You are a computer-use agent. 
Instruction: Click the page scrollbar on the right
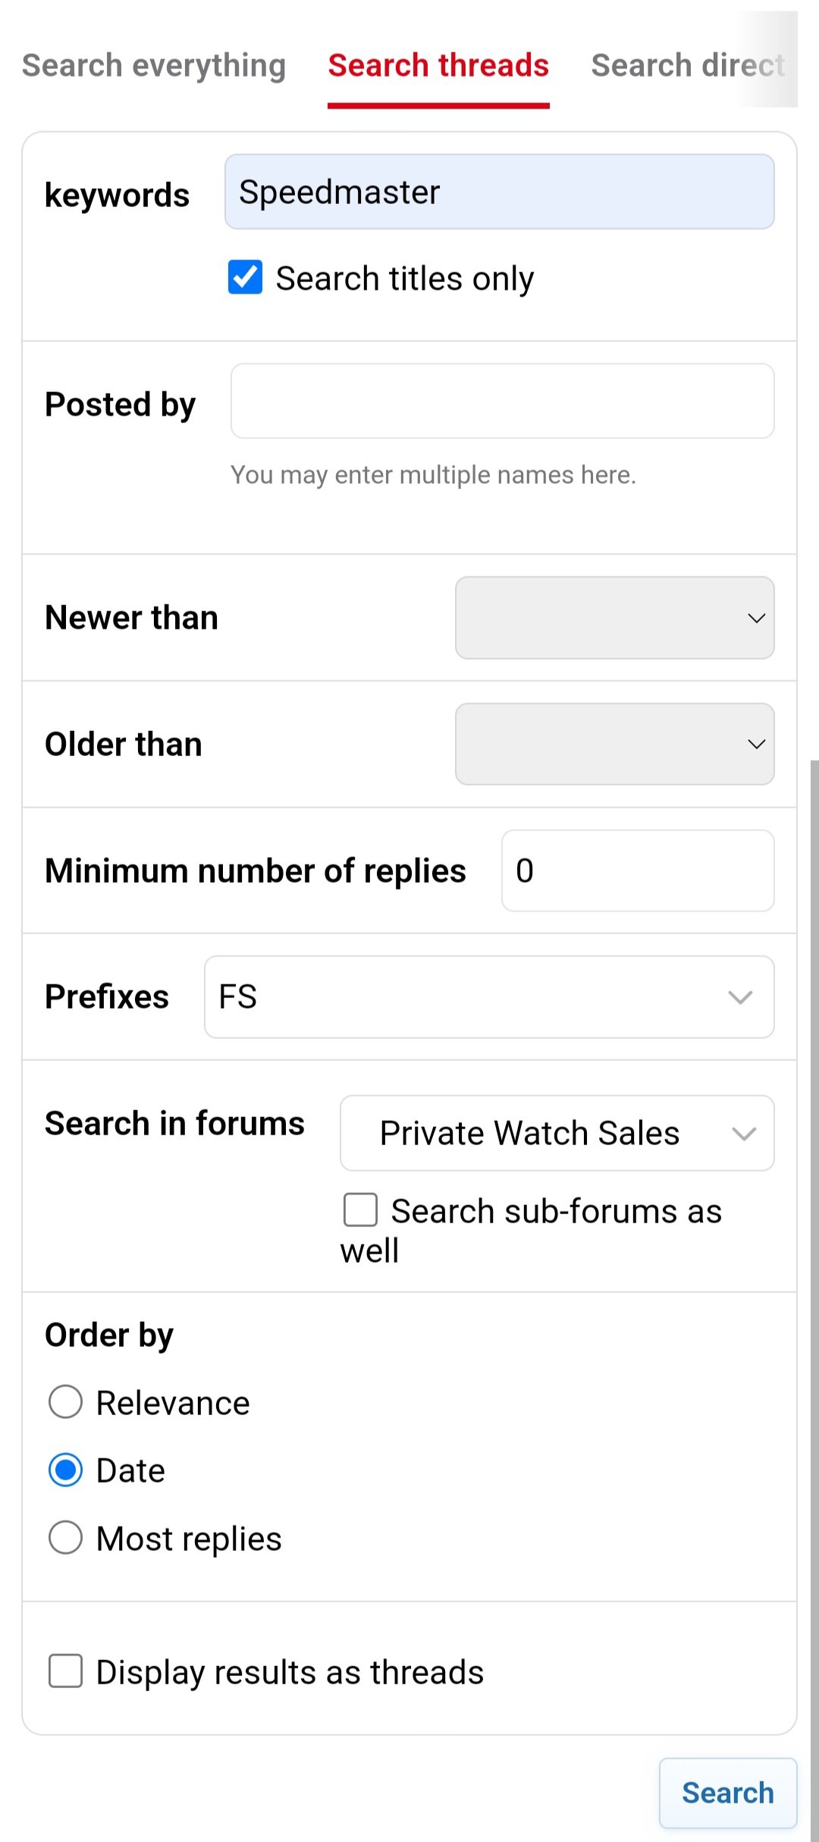coord(814,1289)
